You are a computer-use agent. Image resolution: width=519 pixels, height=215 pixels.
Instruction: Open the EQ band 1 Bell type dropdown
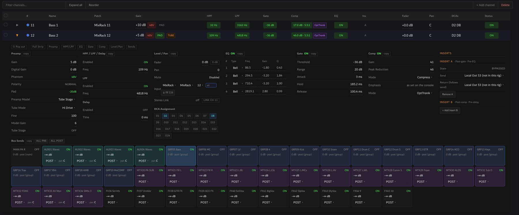[237, 68]
